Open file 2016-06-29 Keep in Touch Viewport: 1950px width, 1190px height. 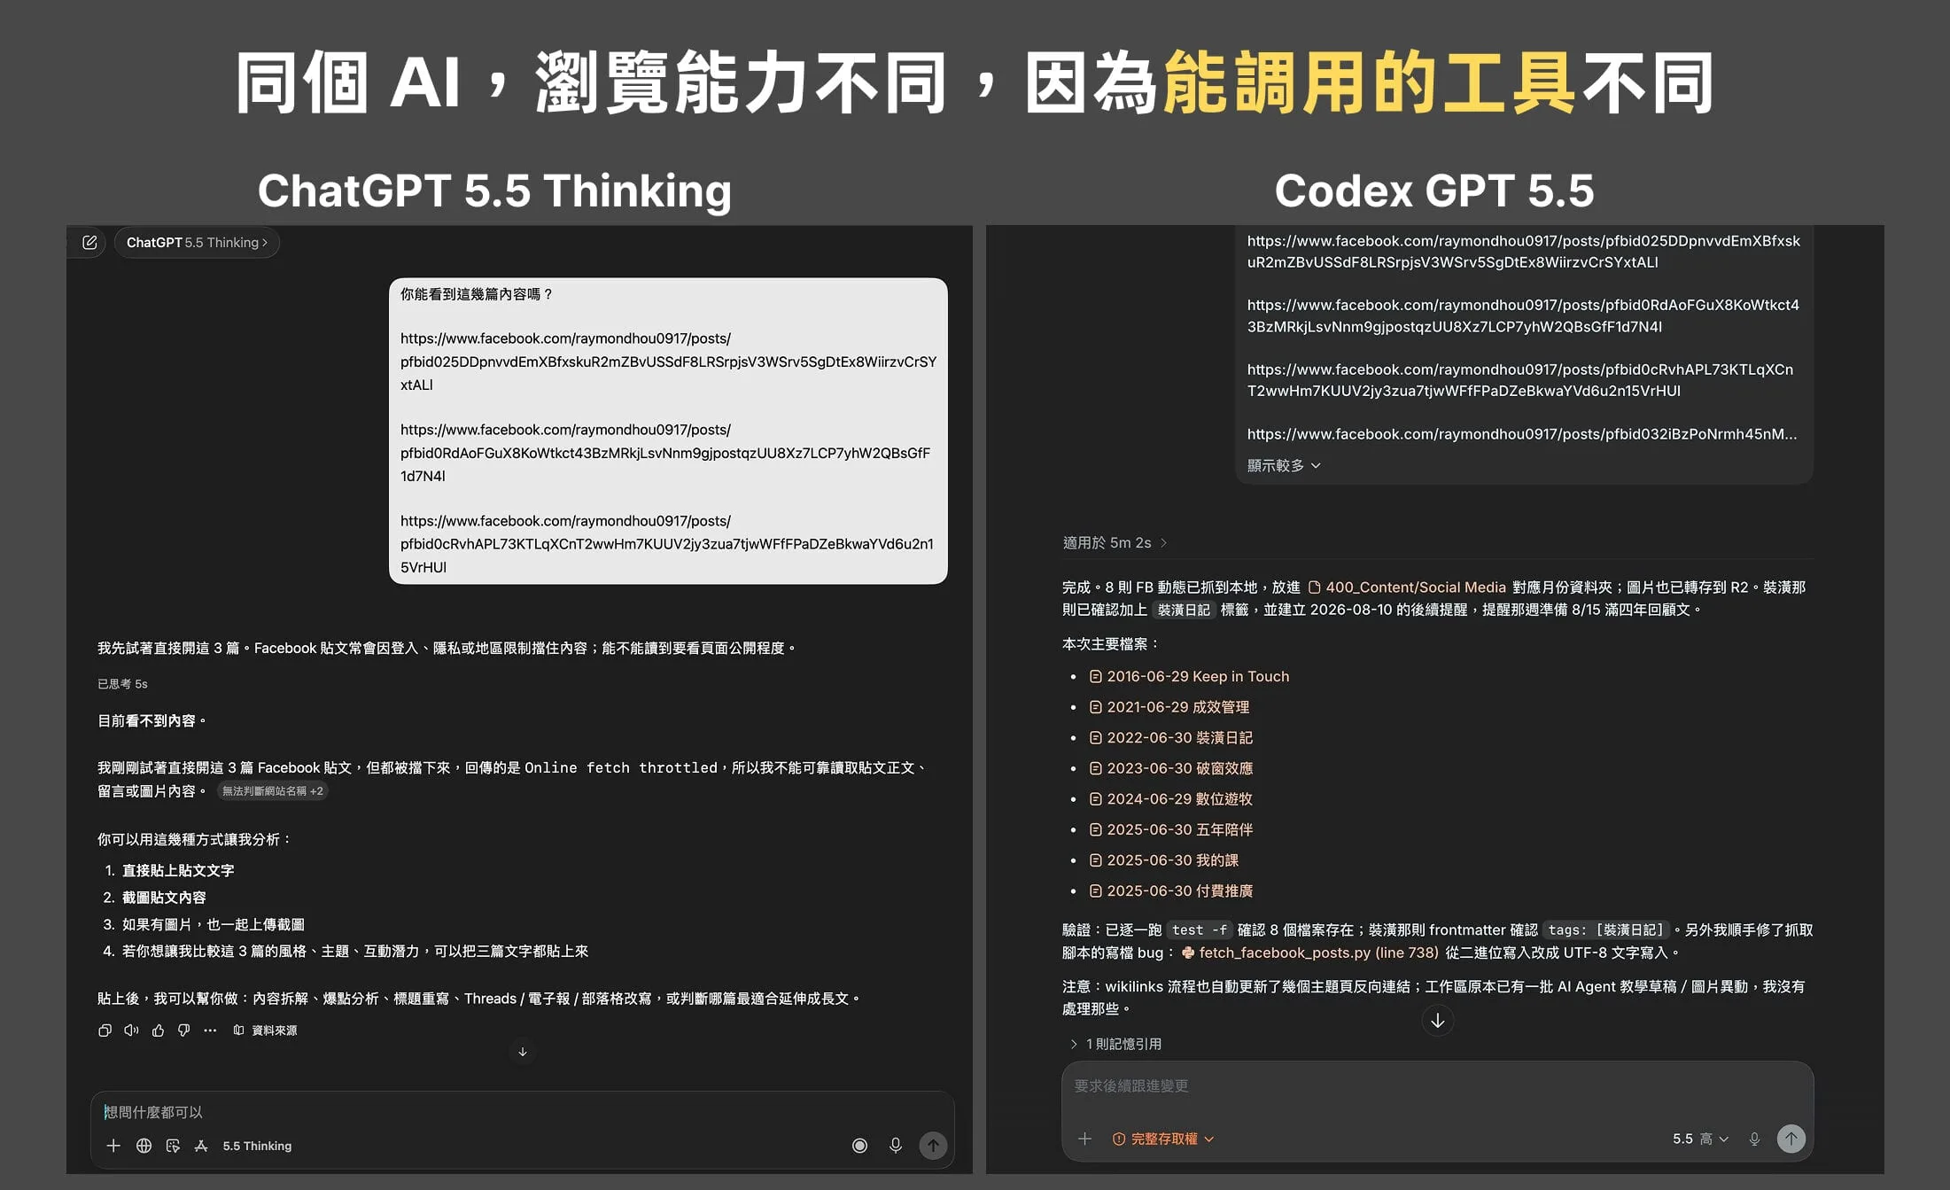pos(1189,676)
